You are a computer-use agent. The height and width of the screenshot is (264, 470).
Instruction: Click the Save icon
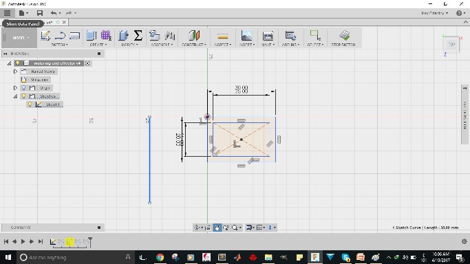pos(39,13)
